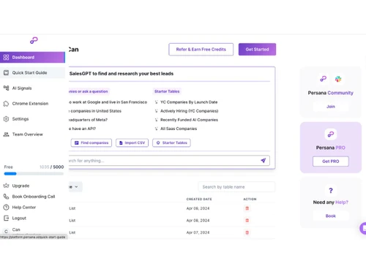Click prompt about headquarters of Meta
This screenshot has width=366, height=274.
click(x=88, y=120)
